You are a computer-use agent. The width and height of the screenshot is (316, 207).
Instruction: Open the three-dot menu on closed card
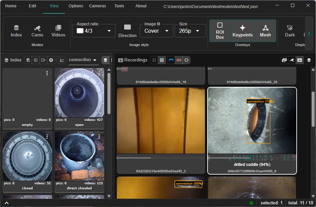(47, 137)
